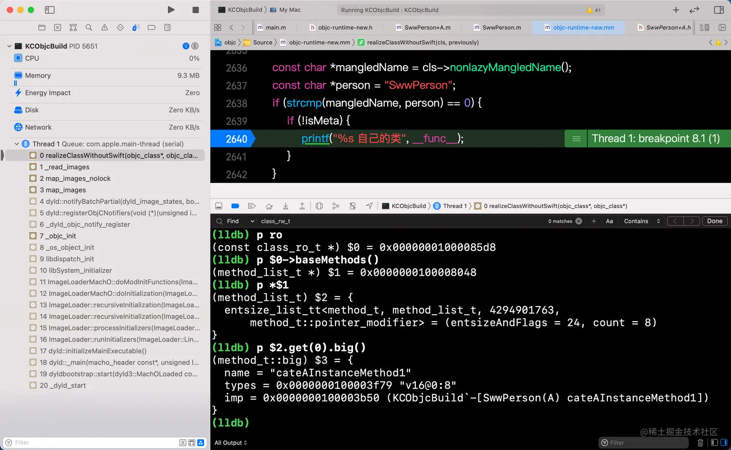Open the editor options menu
This screenshot has width=731, height=450.
click(x=704, y=28)
